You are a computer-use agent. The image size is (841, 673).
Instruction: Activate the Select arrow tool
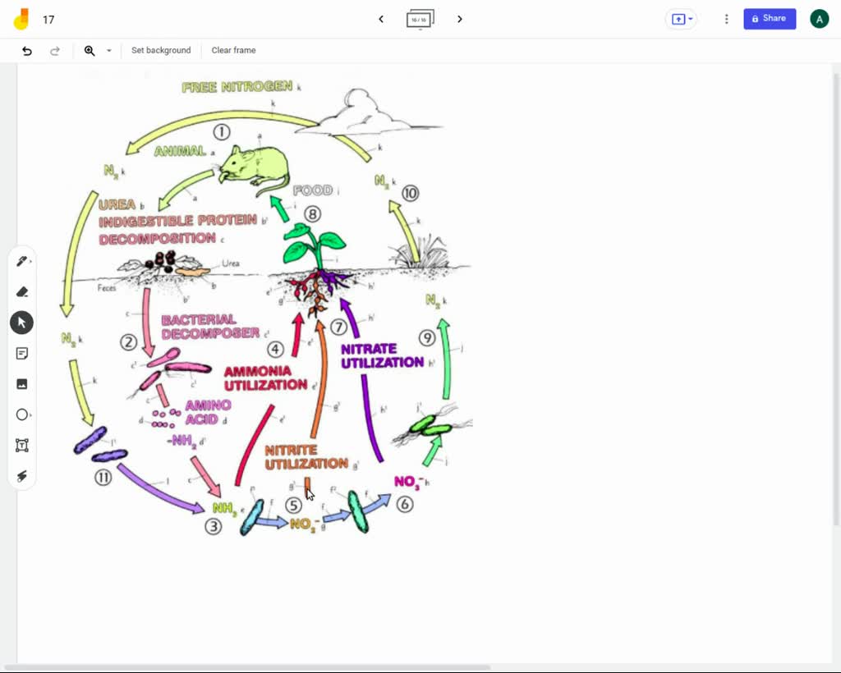tap(21, 322)
